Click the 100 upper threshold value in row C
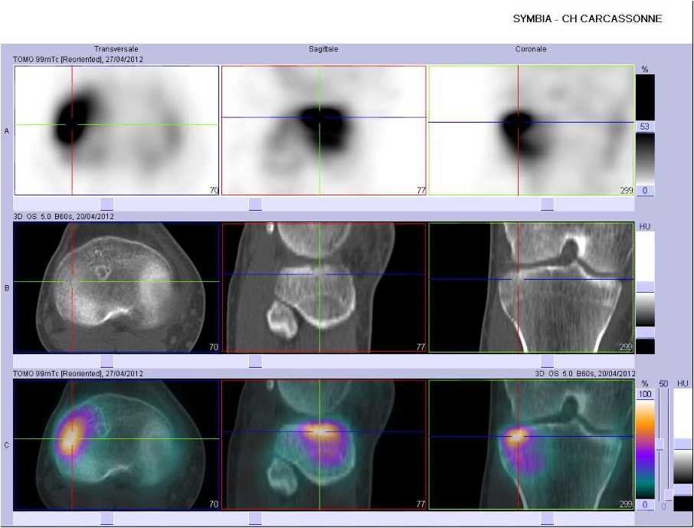The width and height of the screenshot is (694, 528). coord(645,394)
